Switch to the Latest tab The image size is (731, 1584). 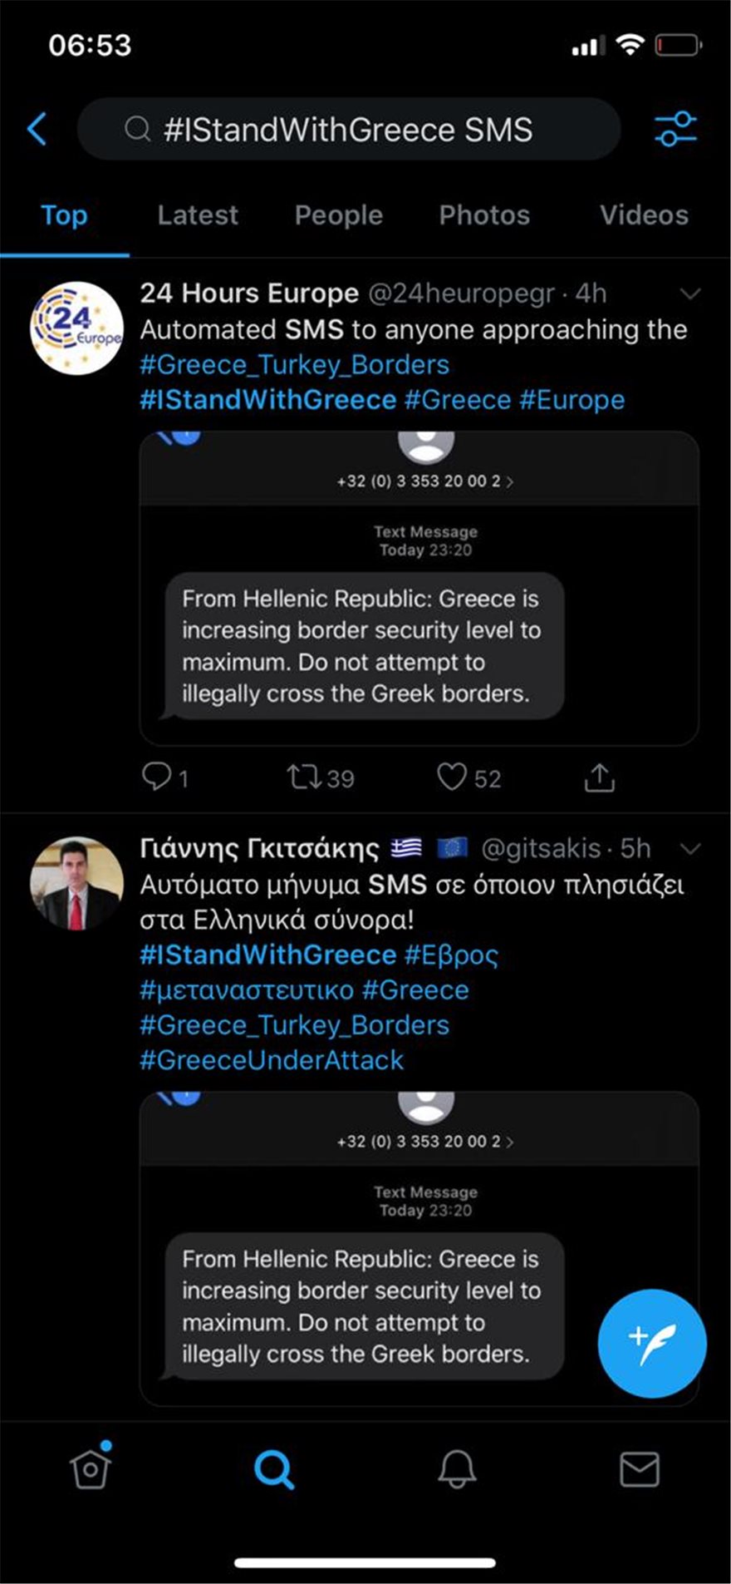pyautogui.click(x=198, y=215)
